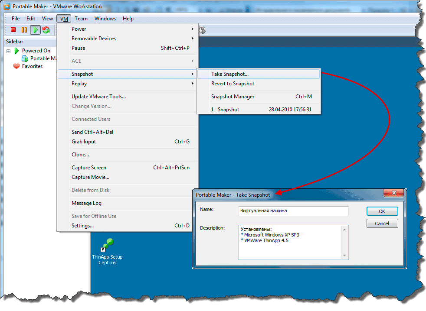Select Favorites in the sidebar
This screenshot has height=311, width=426.
33,66
